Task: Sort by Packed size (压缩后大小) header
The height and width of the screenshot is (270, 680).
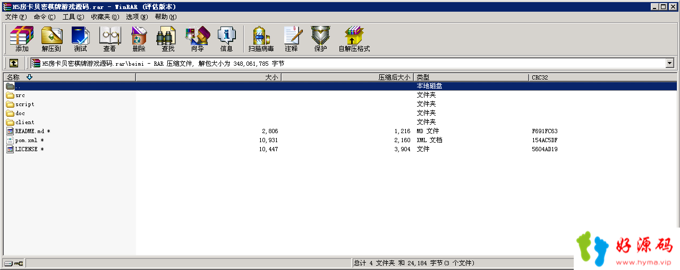Action: 347,77
